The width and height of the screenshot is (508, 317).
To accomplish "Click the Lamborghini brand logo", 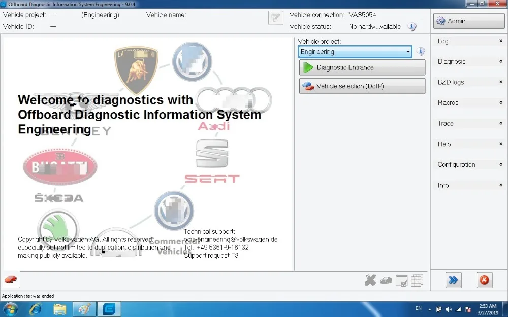I will tap(136, 69).
